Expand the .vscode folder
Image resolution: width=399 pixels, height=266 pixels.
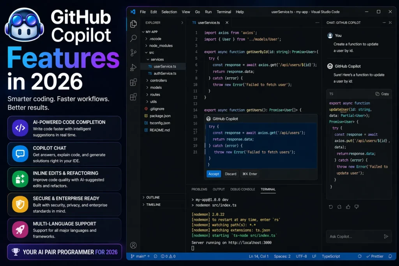147,39
